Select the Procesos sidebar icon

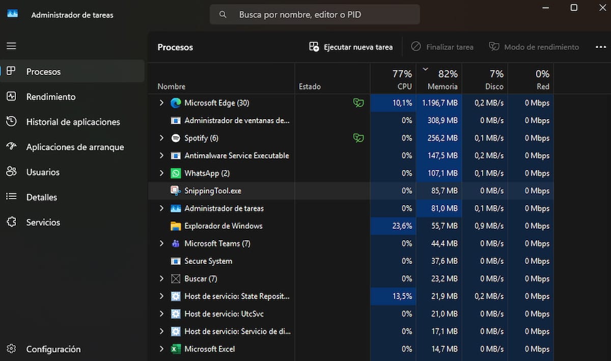tap(11, 71)
